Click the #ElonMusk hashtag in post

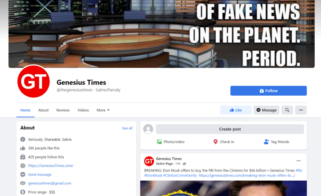tap(153, 175)
